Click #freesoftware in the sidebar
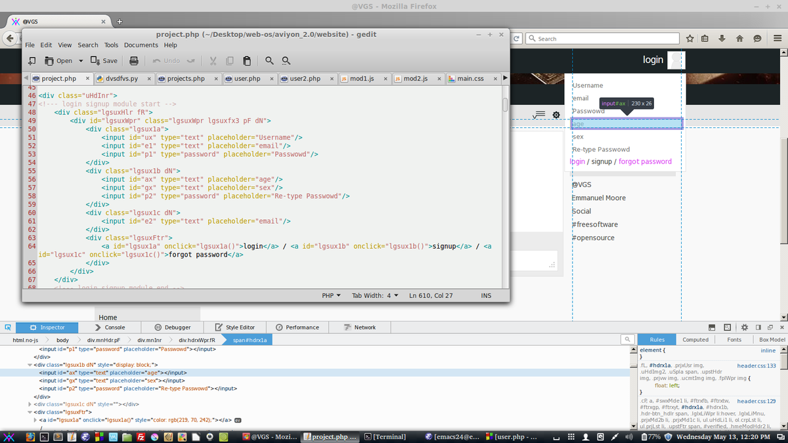Viewport: 788px width, 443px height. coord(594,224)
